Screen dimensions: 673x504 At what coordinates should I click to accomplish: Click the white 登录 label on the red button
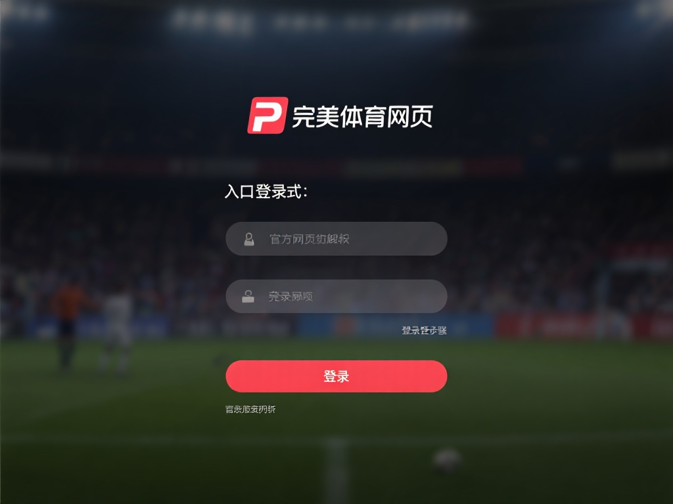point(336,376)
